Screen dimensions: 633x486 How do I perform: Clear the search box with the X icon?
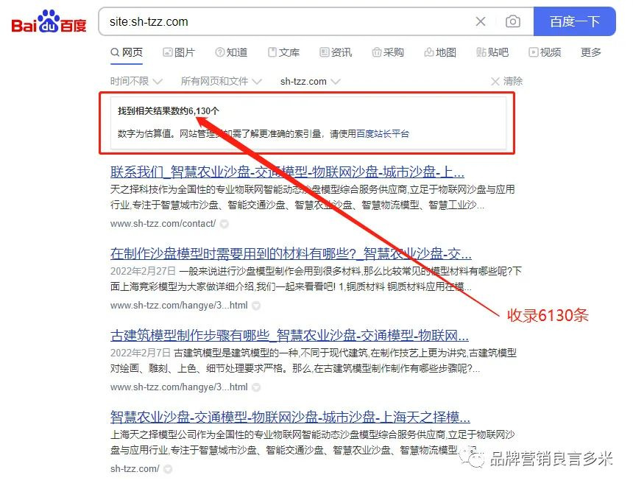pyautogui.click(x=481, y=21)
